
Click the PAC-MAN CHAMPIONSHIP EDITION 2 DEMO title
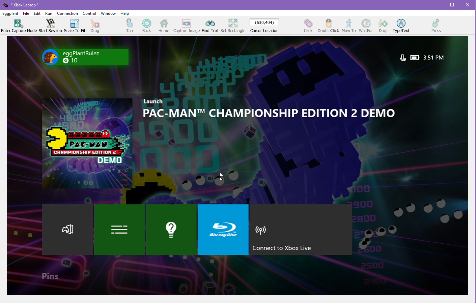pos(269,113)
